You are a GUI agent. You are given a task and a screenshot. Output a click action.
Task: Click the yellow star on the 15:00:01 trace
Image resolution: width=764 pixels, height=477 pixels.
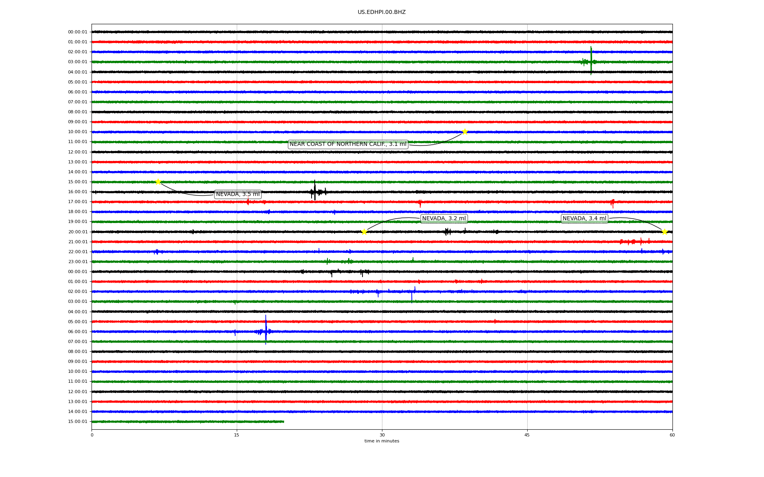coord(158,182)
